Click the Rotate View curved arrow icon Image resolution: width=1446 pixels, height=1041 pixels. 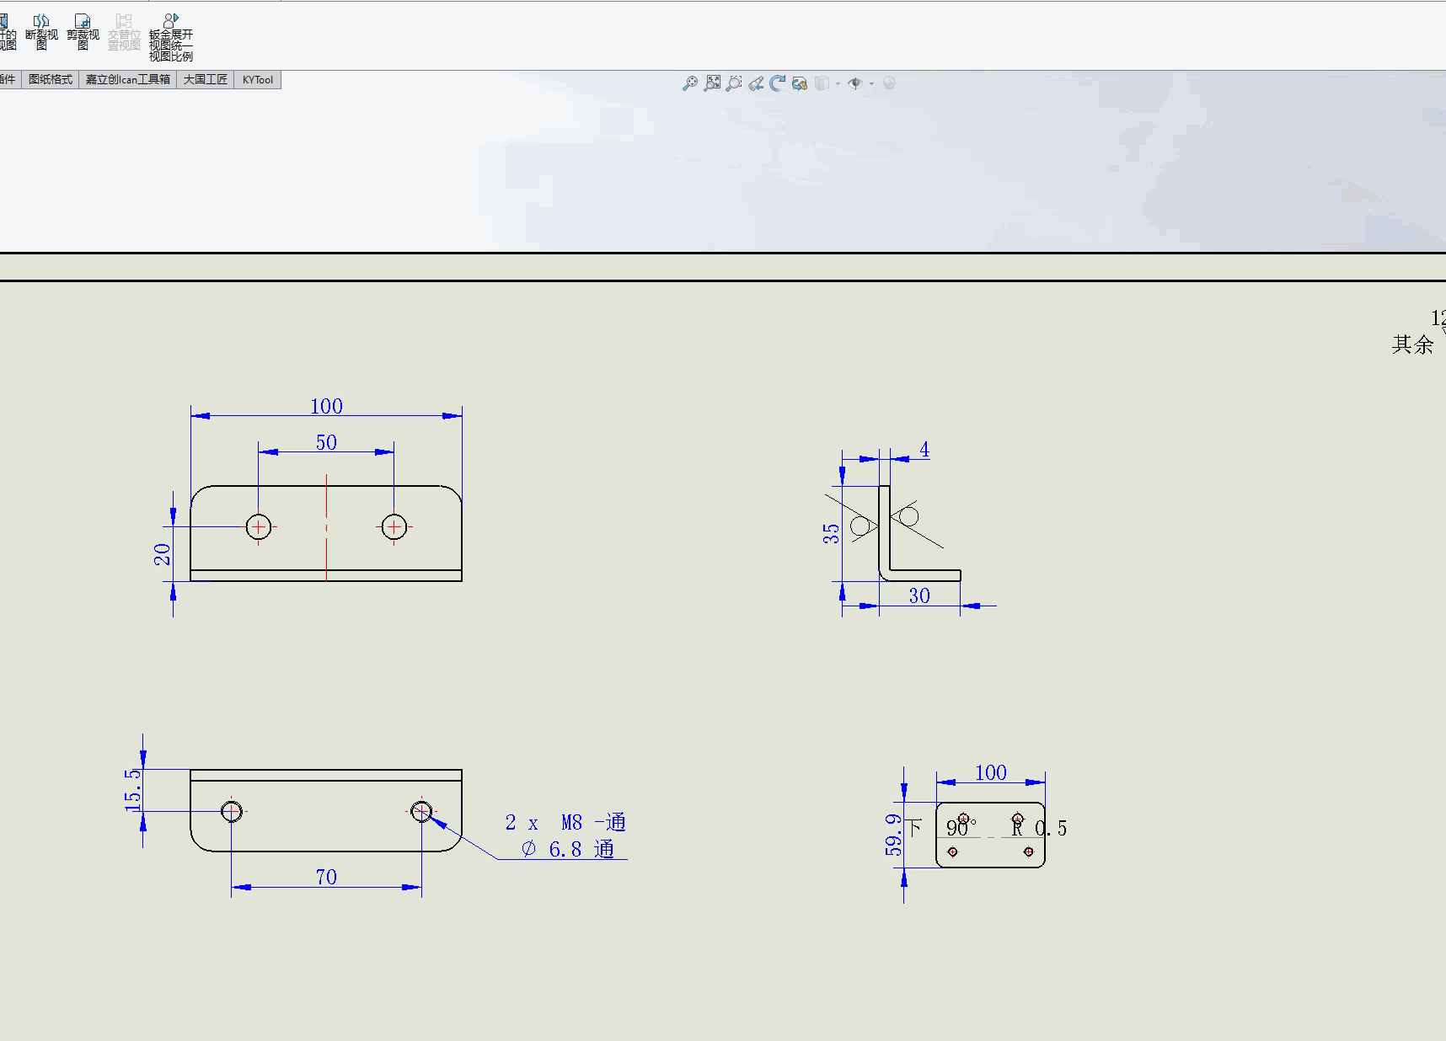(777, 83)
